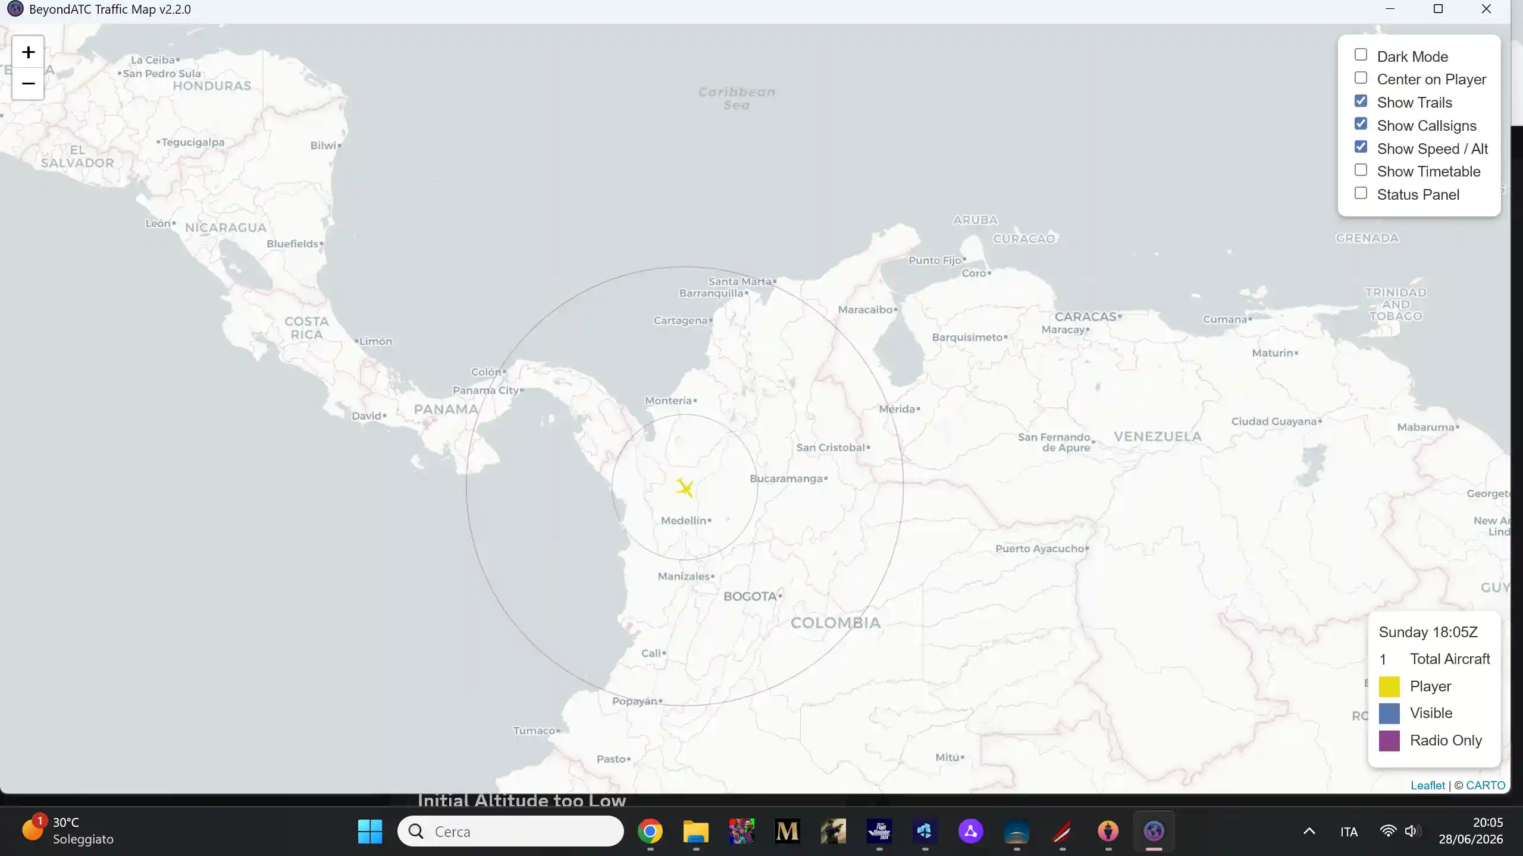Screen dimensions: 1523x856
Task: Click the Medellín city label
Action: tap(684, 521)
